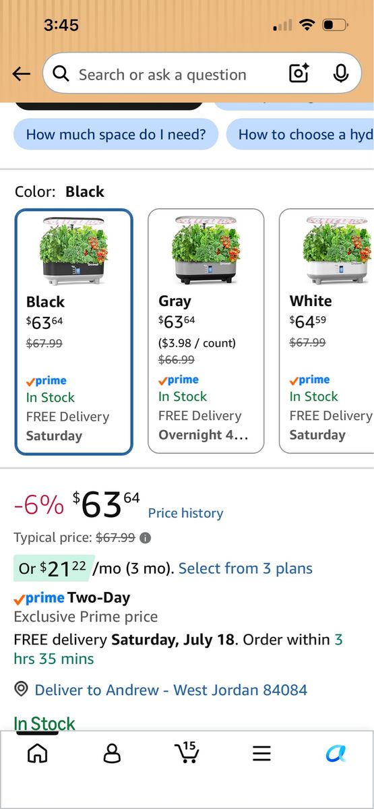The width and height of the screenshot is (374, 809).
Task: Tap the delivery location pin icon
Action: [x=21, y=689]
